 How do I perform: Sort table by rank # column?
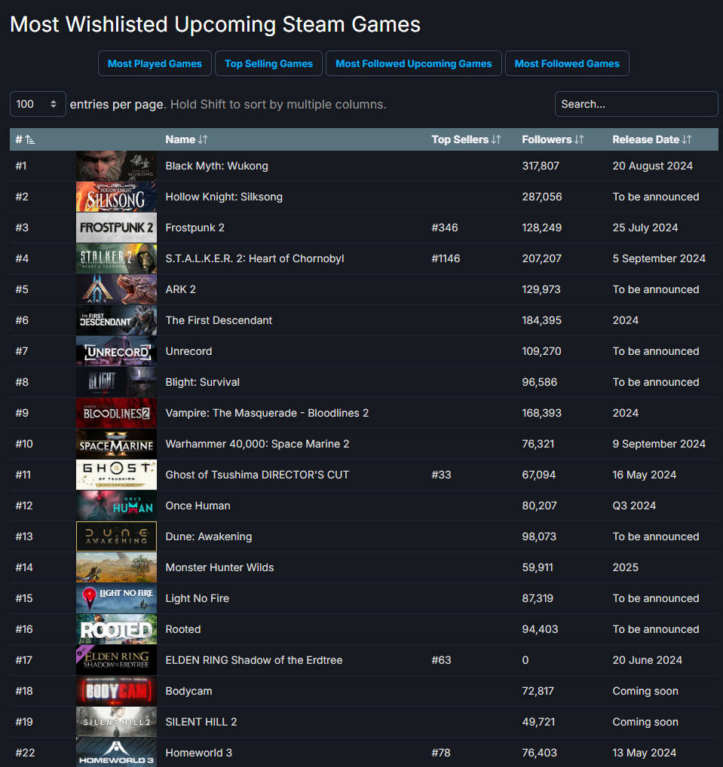pos(25,139)
